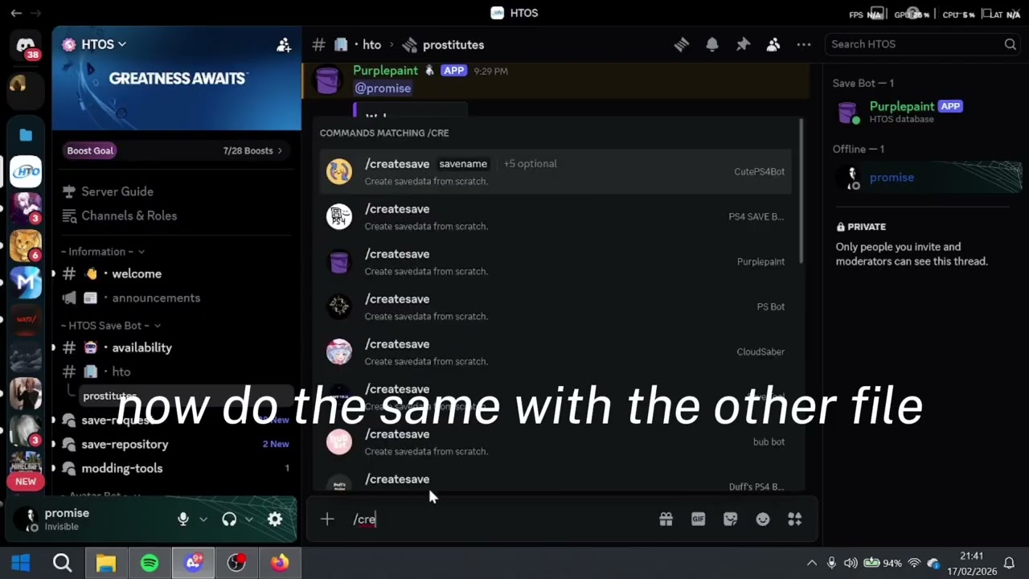
Task: Open the Minecraft server icon
Action: pos(26,465)
